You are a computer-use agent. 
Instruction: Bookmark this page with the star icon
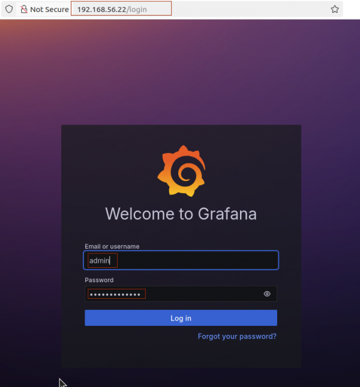click(x=335, y=10)
